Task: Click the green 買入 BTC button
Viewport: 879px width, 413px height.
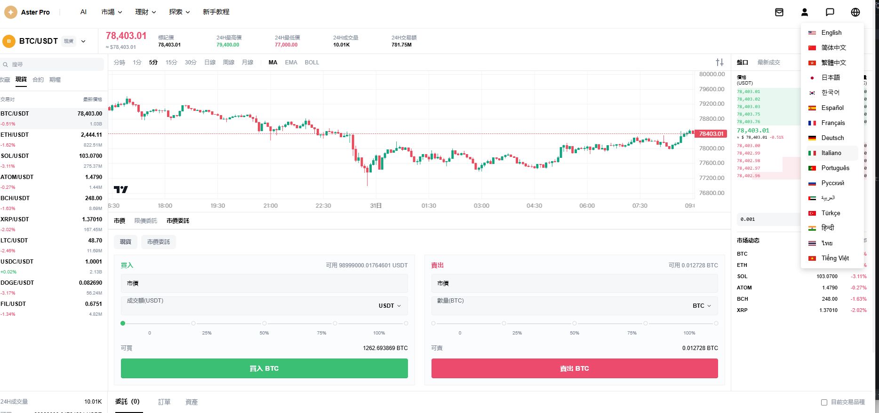Action: 264,368
